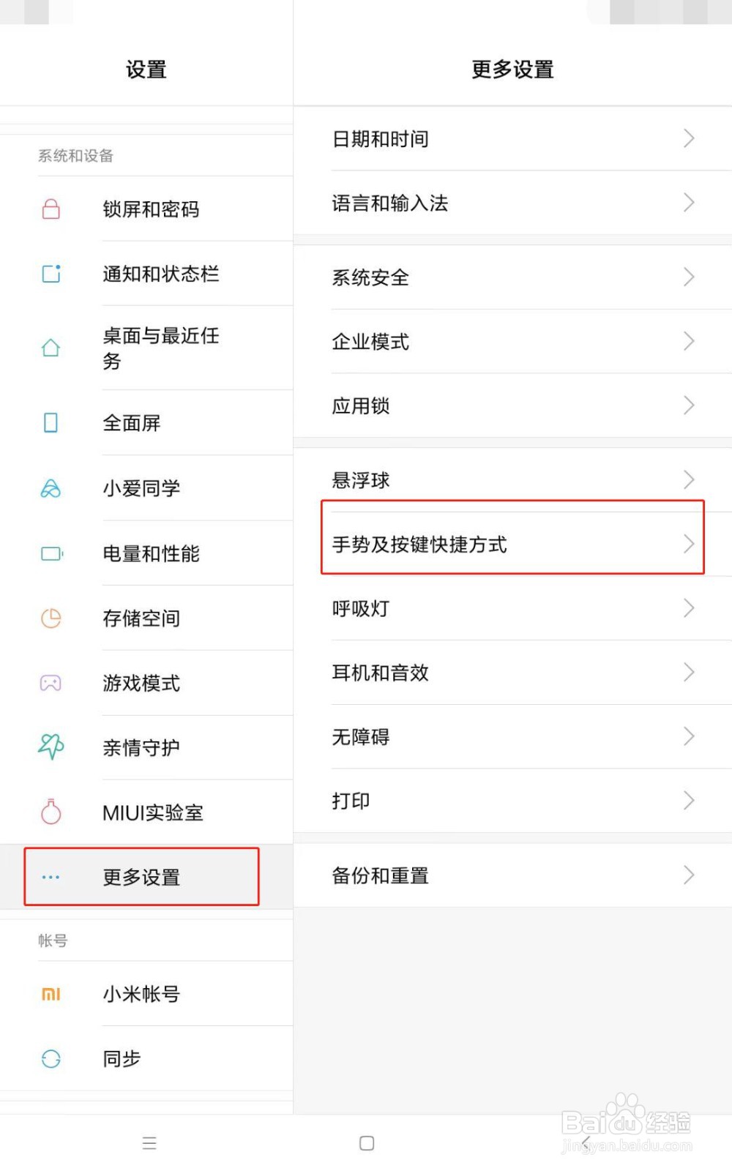Click the 游戏模式 controller icon

(50, 683)
